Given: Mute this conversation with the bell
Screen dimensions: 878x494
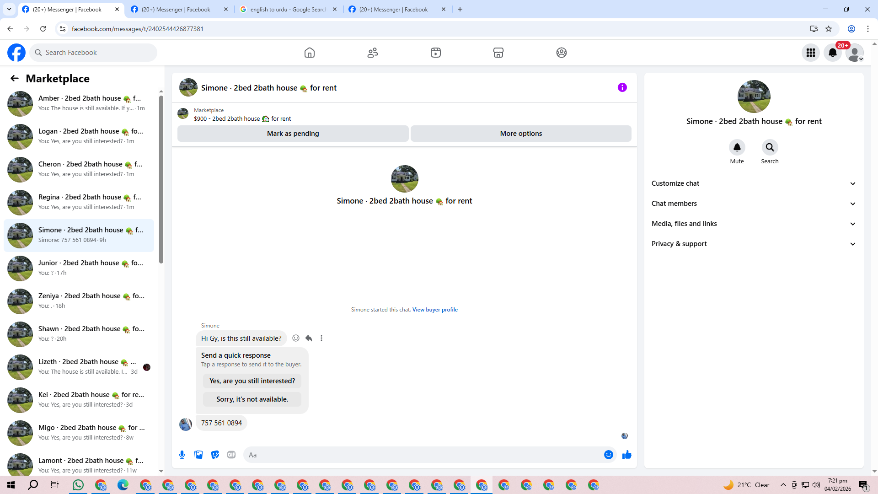Looking at the screenshot, I should coord(737,147).
